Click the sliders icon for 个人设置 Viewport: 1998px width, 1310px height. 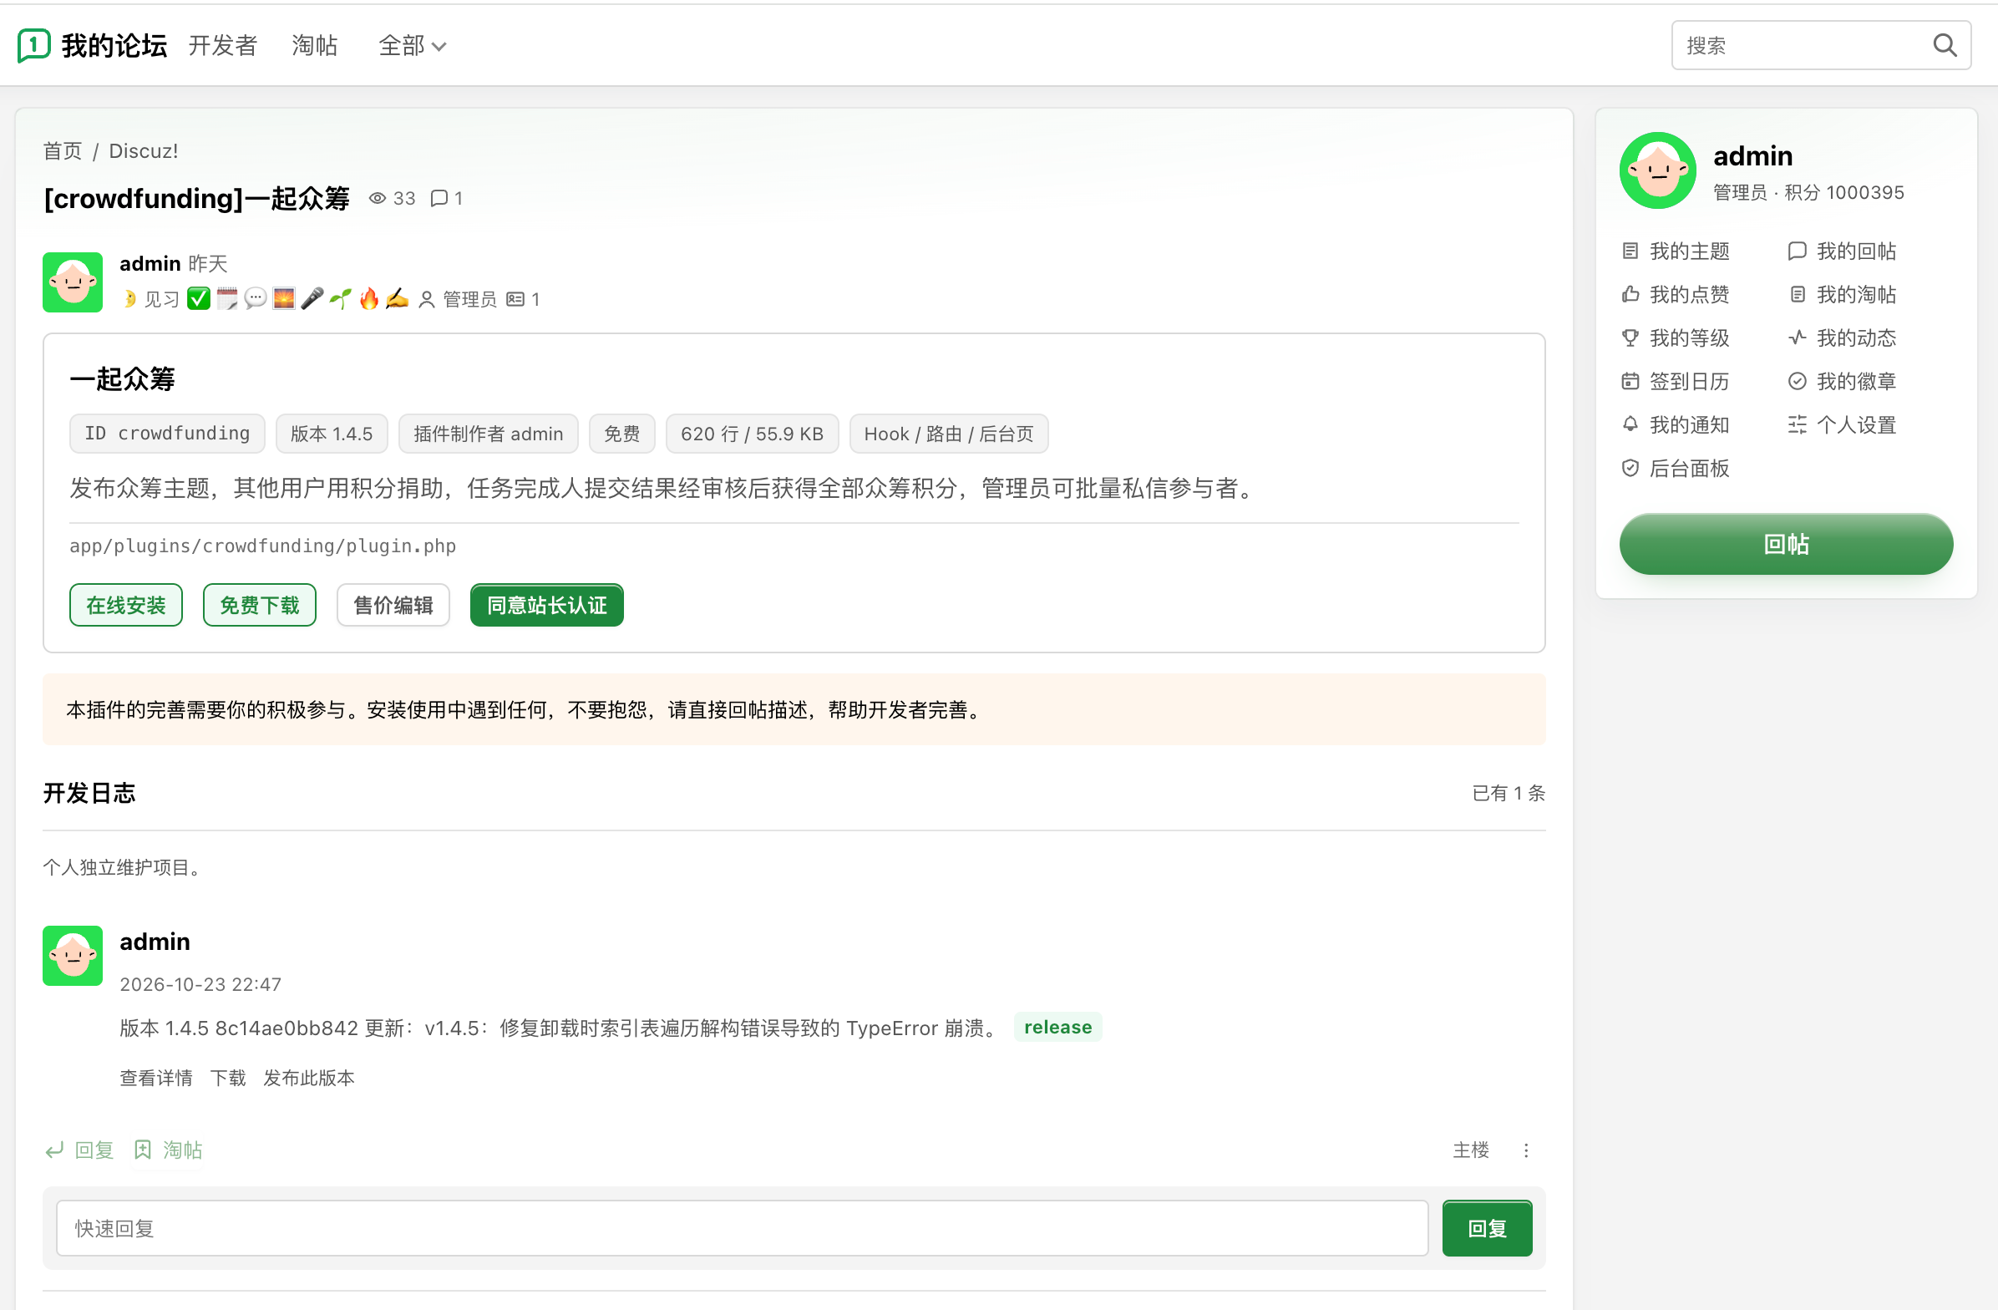1798,424
